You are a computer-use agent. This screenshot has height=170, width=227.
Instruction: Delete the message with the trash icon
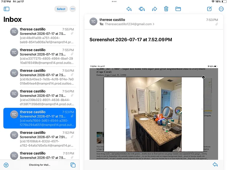[x=166, y=9]
